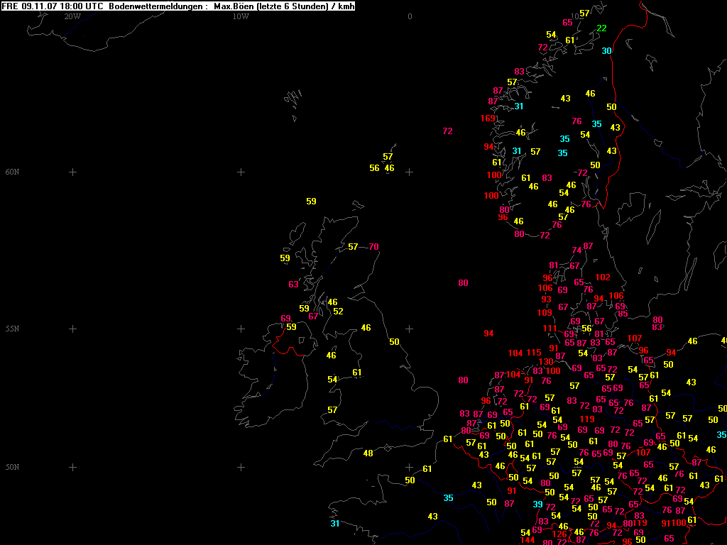The width and height of the screenshot is (727, 545).
Task: Click the red 126 gust value
Action: pos(560,534)
